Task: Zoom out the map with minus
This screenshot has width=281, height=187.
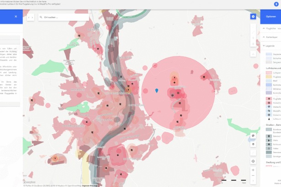Action: pos(253,176)
